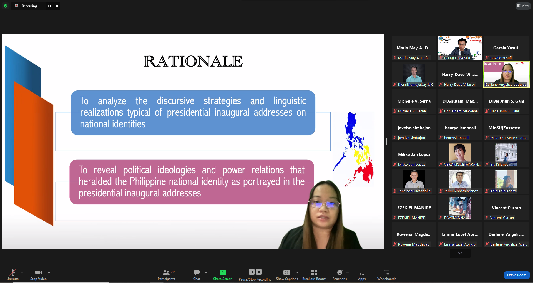Viewport: 533px width, 283px height.
Task: Stop recording from the top recording indicator
Action: tap(57, 6)
